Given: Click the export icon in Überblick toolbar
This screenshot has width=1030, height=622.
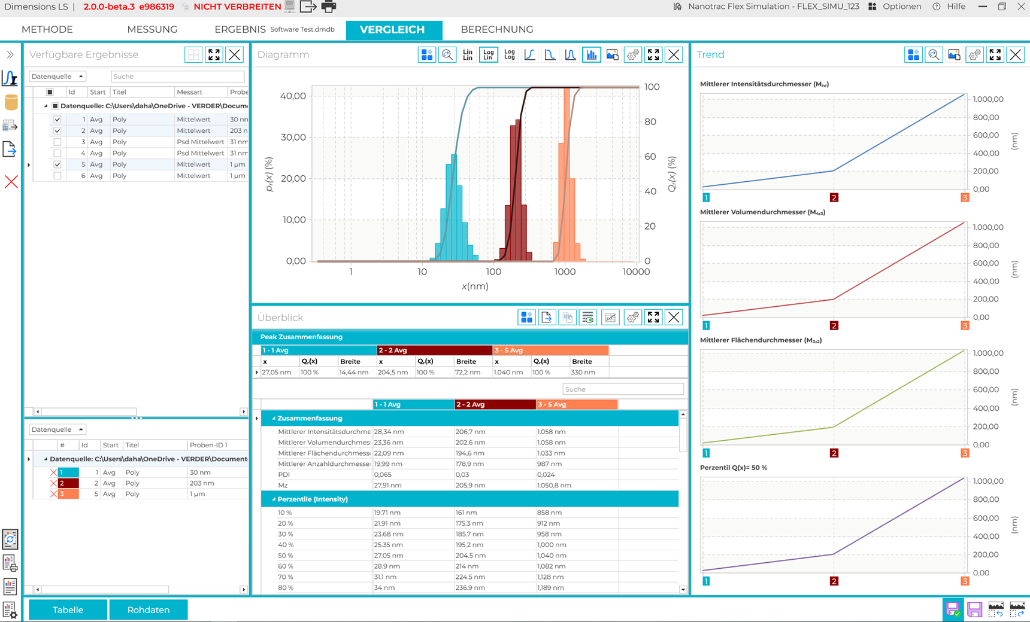Looking at the screenshot, I should click(x=547, y=318).
